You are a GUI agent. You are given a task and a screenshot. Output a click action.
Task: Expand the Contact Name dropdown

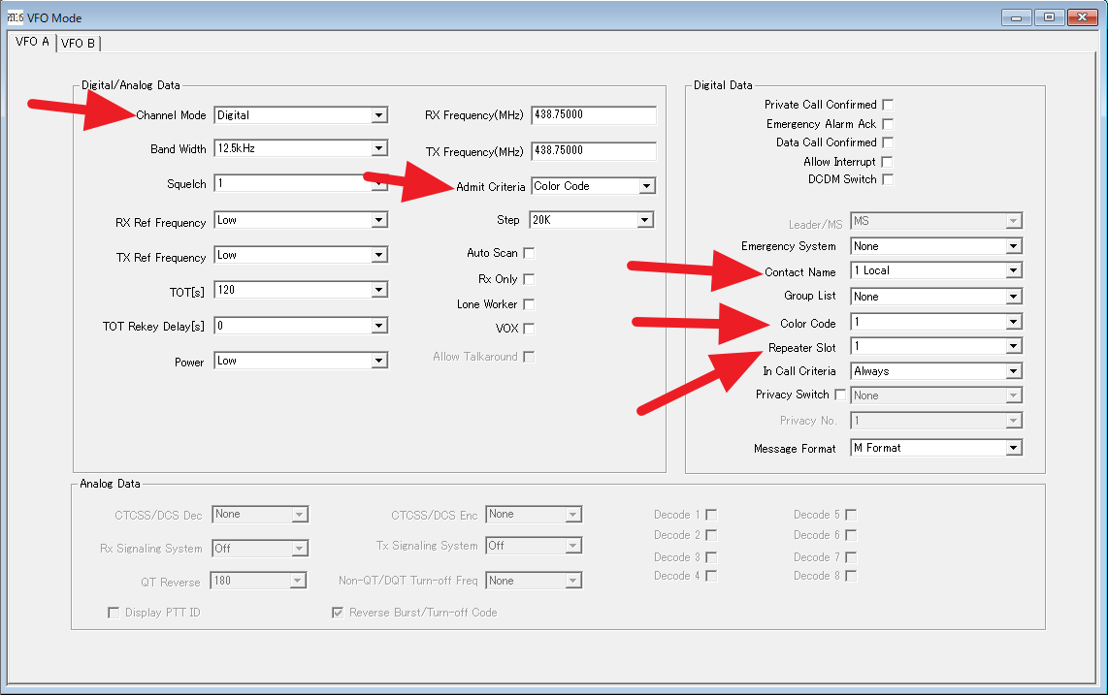[935, 271]
